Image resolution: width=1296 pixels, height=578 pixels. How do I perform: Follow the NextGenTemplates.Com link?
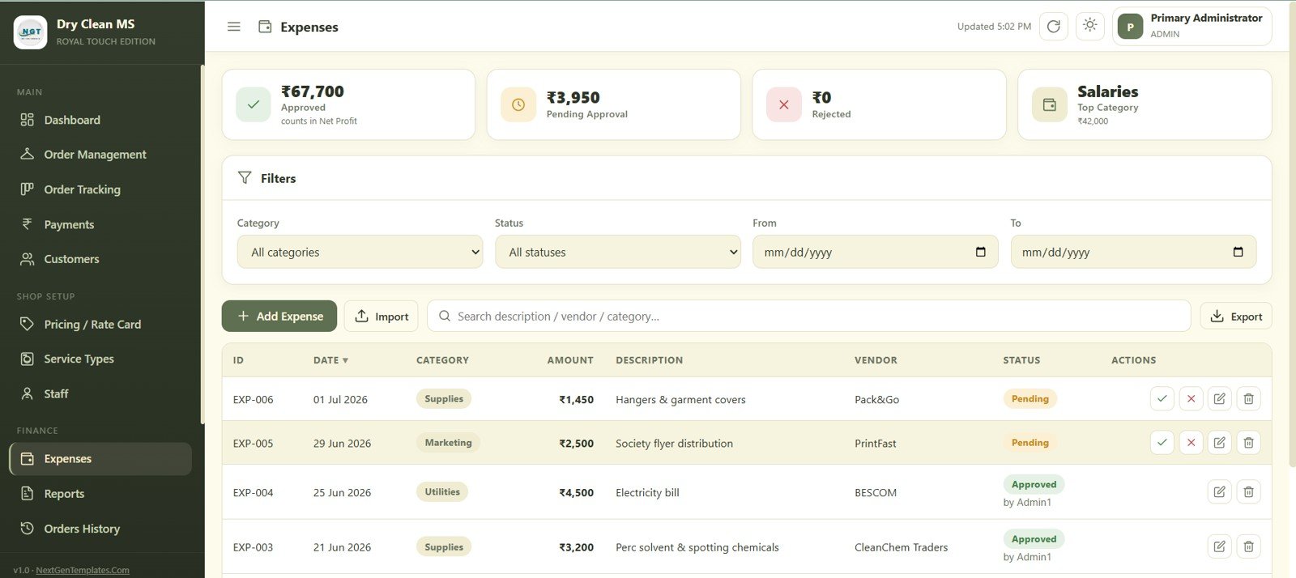point(83,570)
